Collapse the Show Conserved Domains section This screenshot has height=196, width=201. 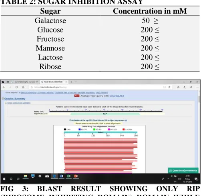pos(6,103)
